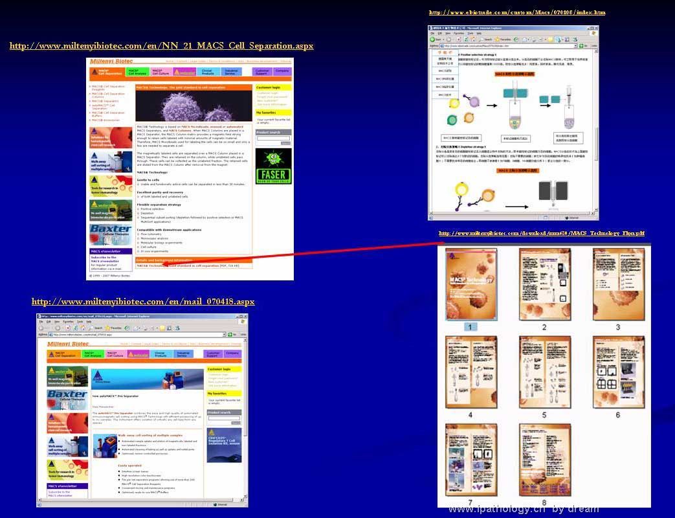This screenshot has height=518, width=675.
Task: Open Help menu in mail_070418 browser window
Action: click(89, 322)
